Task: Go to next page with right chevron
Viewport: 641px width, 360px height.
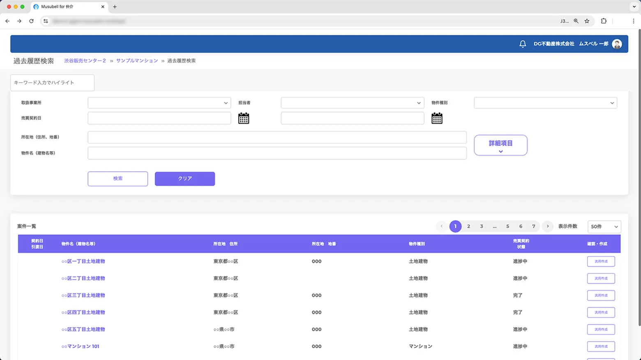Action: 547,226
